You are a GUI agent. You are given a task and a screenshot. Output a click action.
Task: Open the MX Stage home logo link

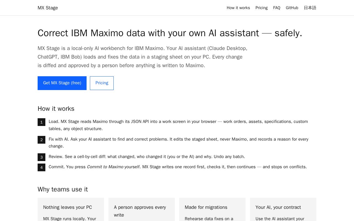48,8
